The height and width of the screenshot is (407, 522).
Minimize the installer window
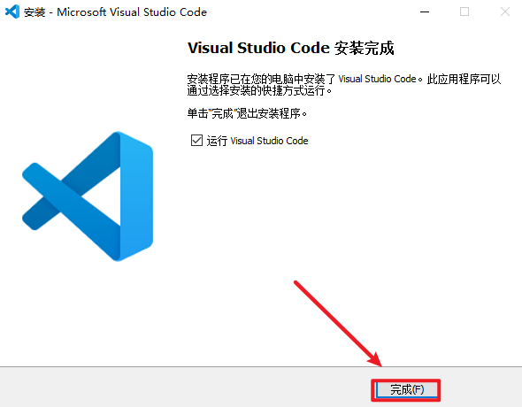pyautogui.click(x=425, y=12)
